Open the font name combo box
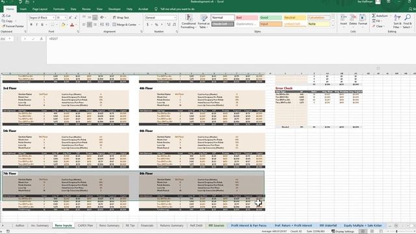416x234 pixels. coord(42,18)
